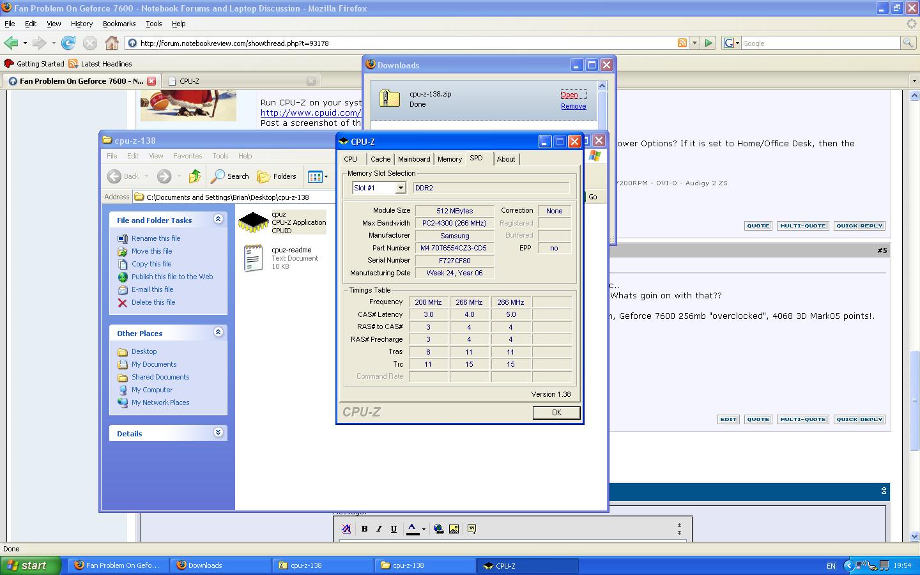Click Open link for cpu-z-138.zip
Screen dimensions: 920x575
coord(569,95)
